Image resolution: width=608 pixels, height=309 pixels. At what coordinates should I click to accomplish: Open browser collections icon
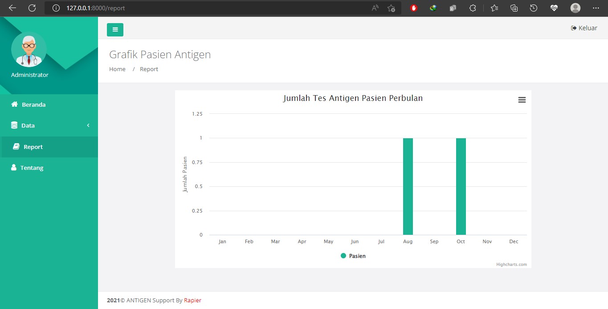click(514, 8)
